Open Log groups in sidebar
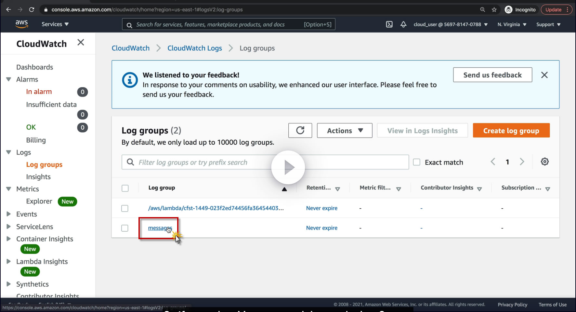Screen dimensions: 576x312 pyautogui.click(x=44, y=165)
